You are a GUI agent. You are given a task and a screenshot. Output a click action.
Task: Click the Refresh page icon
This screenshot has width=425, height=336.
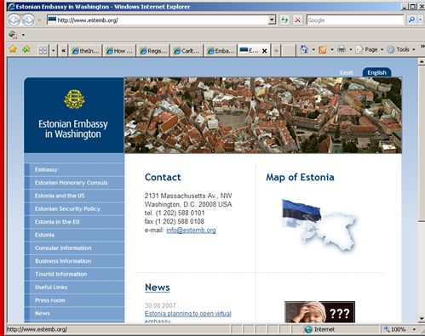pyautogui.click(x=284, y=20)
